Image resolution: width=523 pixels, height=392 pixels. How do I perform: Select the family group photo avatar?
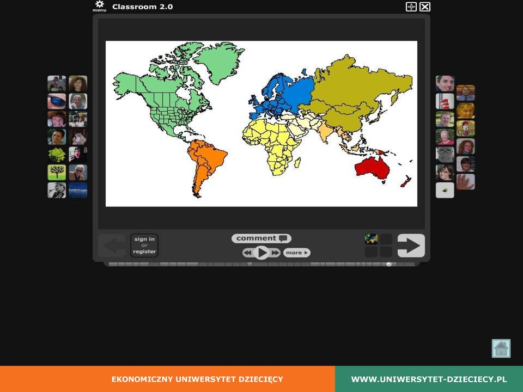point(57,83)
